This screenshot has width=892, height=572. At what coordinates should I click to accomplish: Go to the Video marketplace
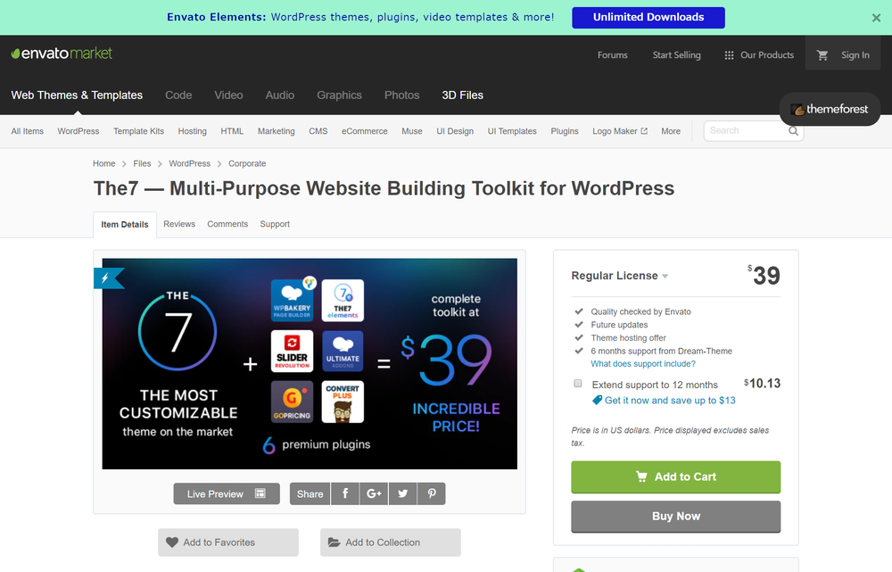point(228,95)
